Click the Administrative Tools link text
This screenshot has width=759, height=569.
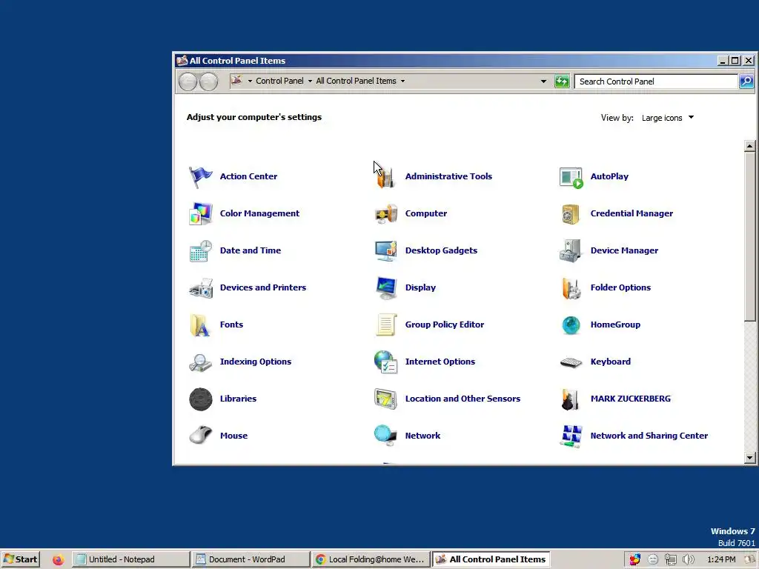448,176
